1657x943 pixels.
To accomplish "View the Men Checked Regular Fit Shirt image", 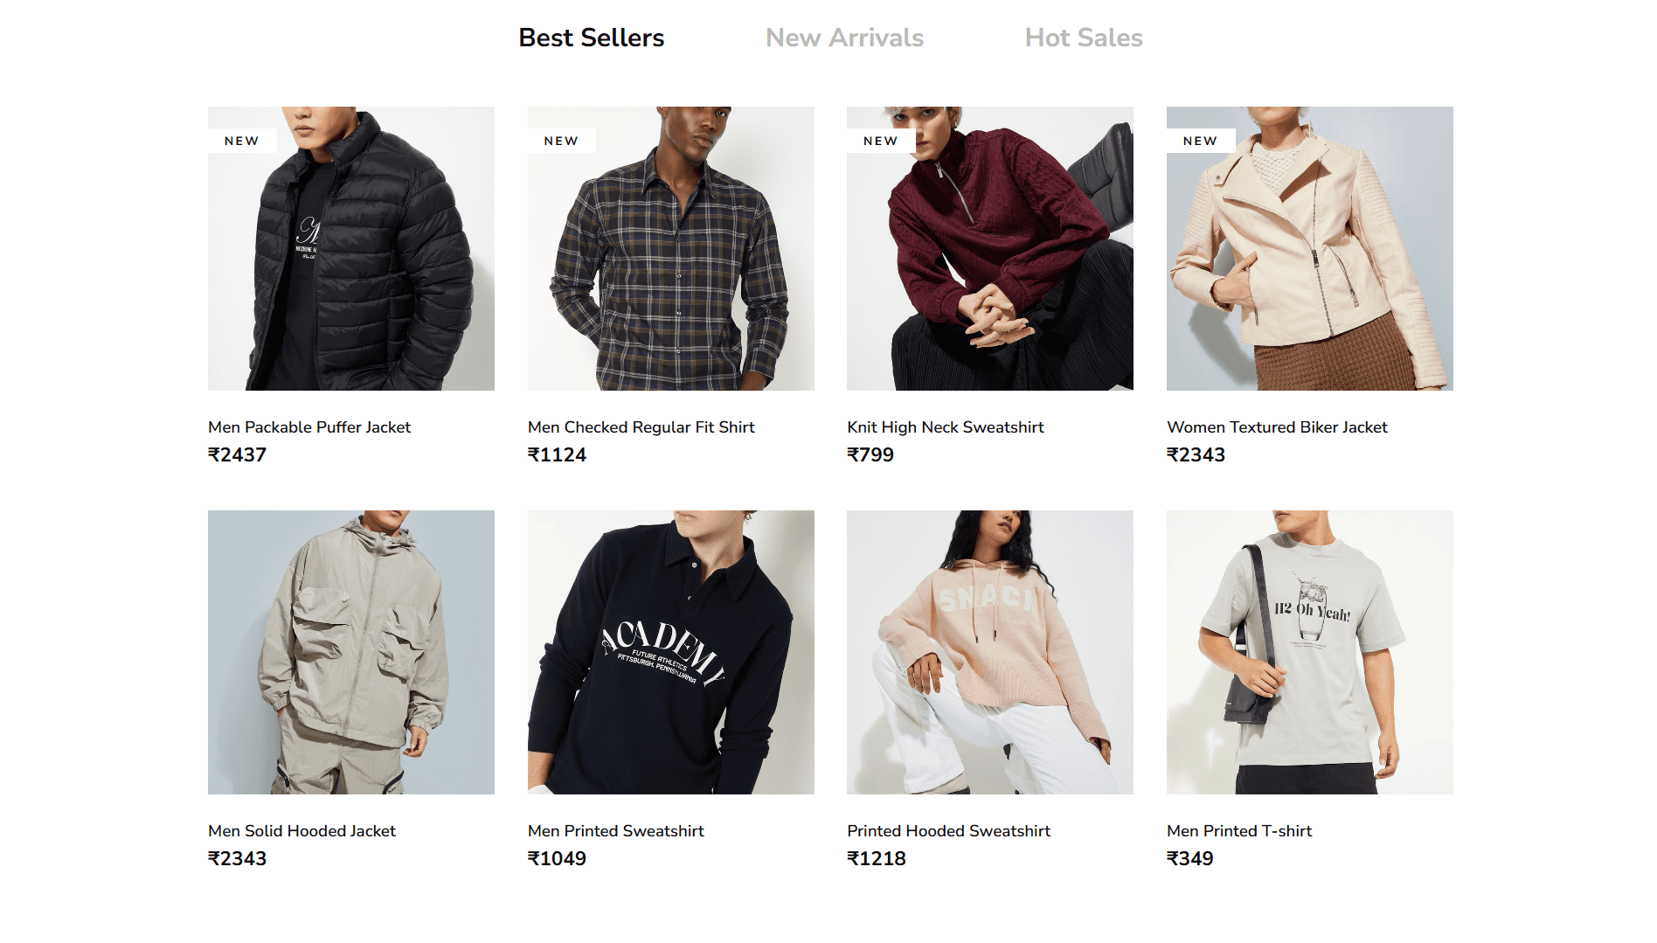I will click(671, 248).
